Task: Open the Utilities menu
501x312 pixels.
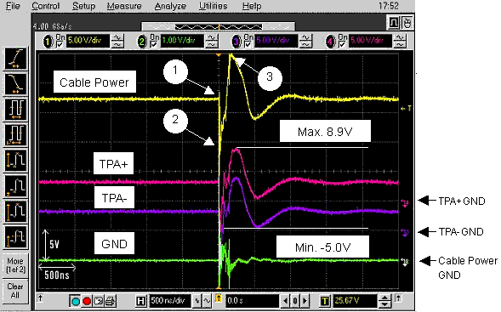Action: coord(213,6)
